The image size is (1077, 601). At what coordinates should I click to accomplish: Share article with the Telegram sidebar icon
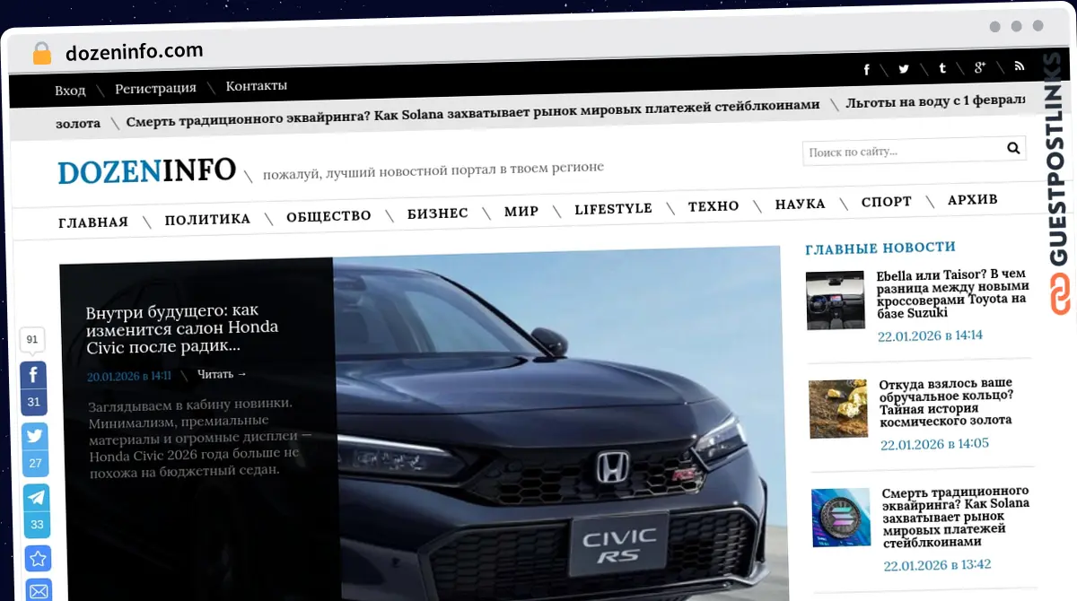(34, 497)
